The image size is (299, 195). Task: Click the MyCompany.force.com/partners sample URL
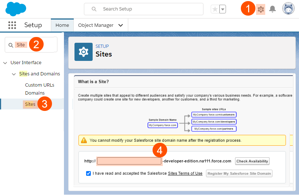click(x=214, y=129)
